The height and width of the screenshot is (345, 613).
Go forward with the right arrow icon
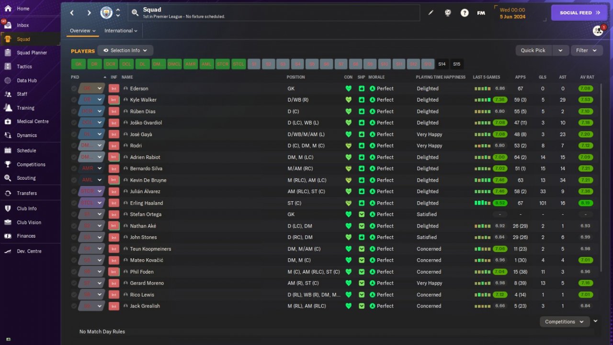tap(89, 13)
